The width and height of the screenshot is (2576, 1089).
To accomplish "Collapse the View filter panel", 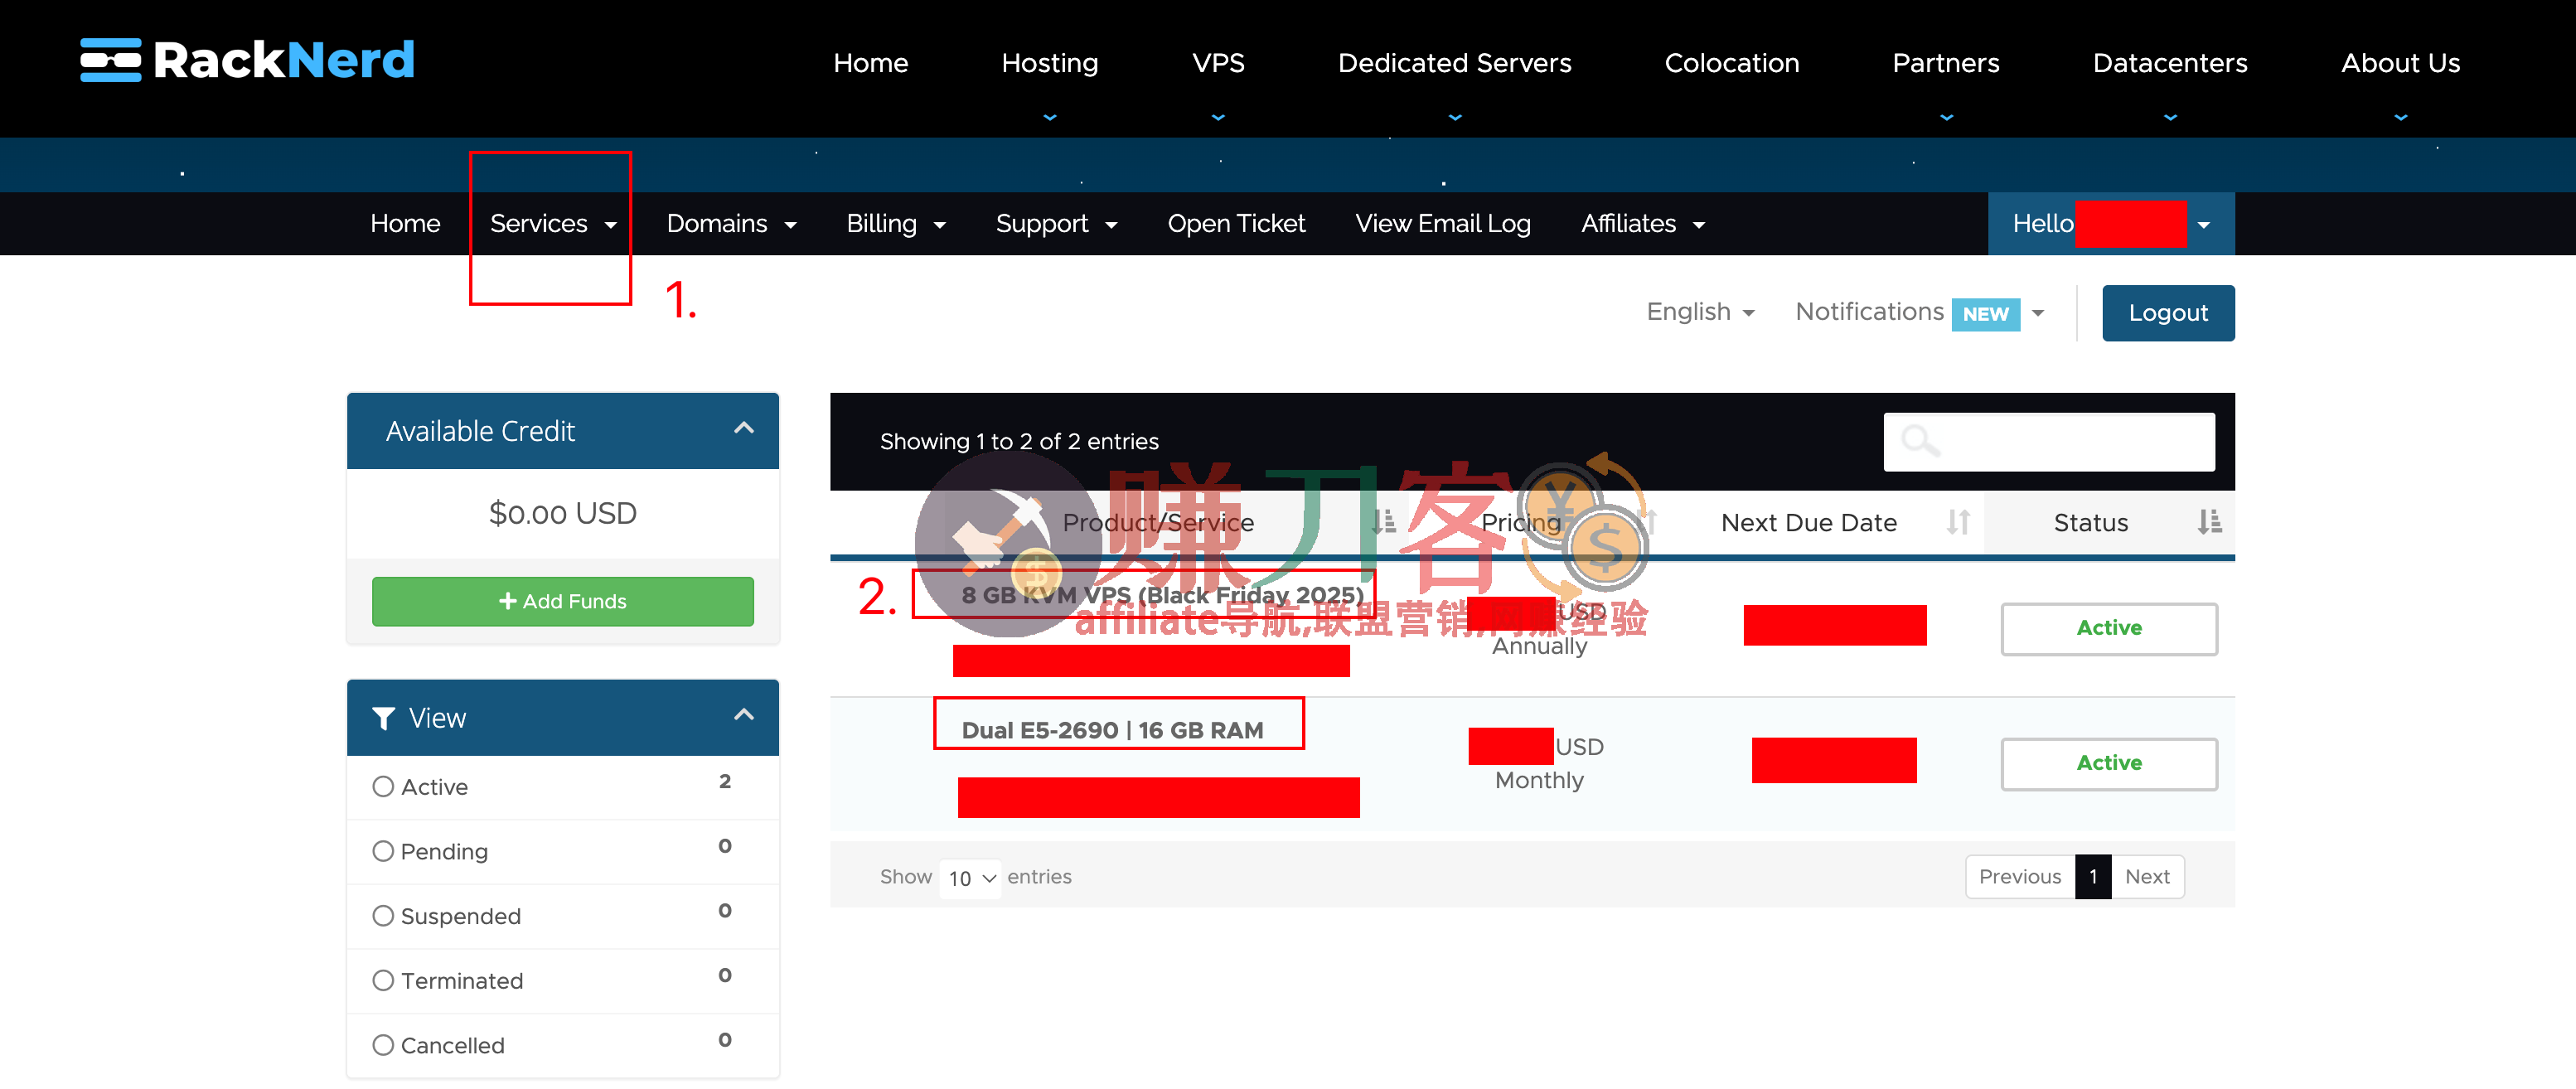I will point(743,716).
